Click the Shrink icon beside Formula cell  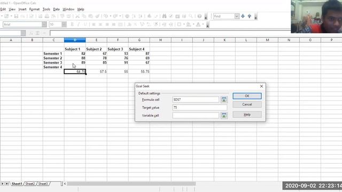[x=224, y=100]
